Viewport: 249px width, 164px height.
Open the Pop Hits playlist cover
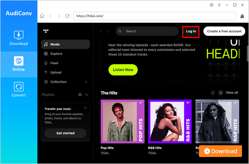point(123,121)
